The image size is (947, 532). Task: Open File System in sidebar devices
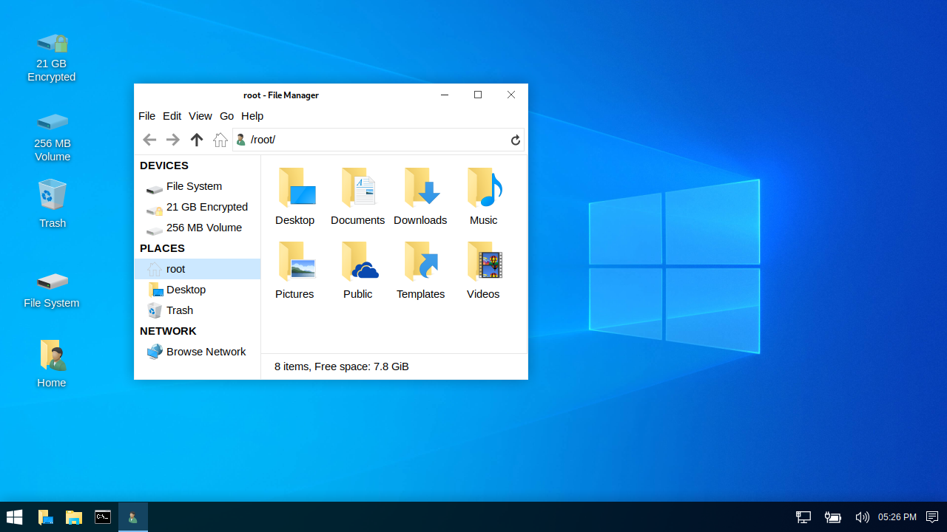tap(197, 186)
